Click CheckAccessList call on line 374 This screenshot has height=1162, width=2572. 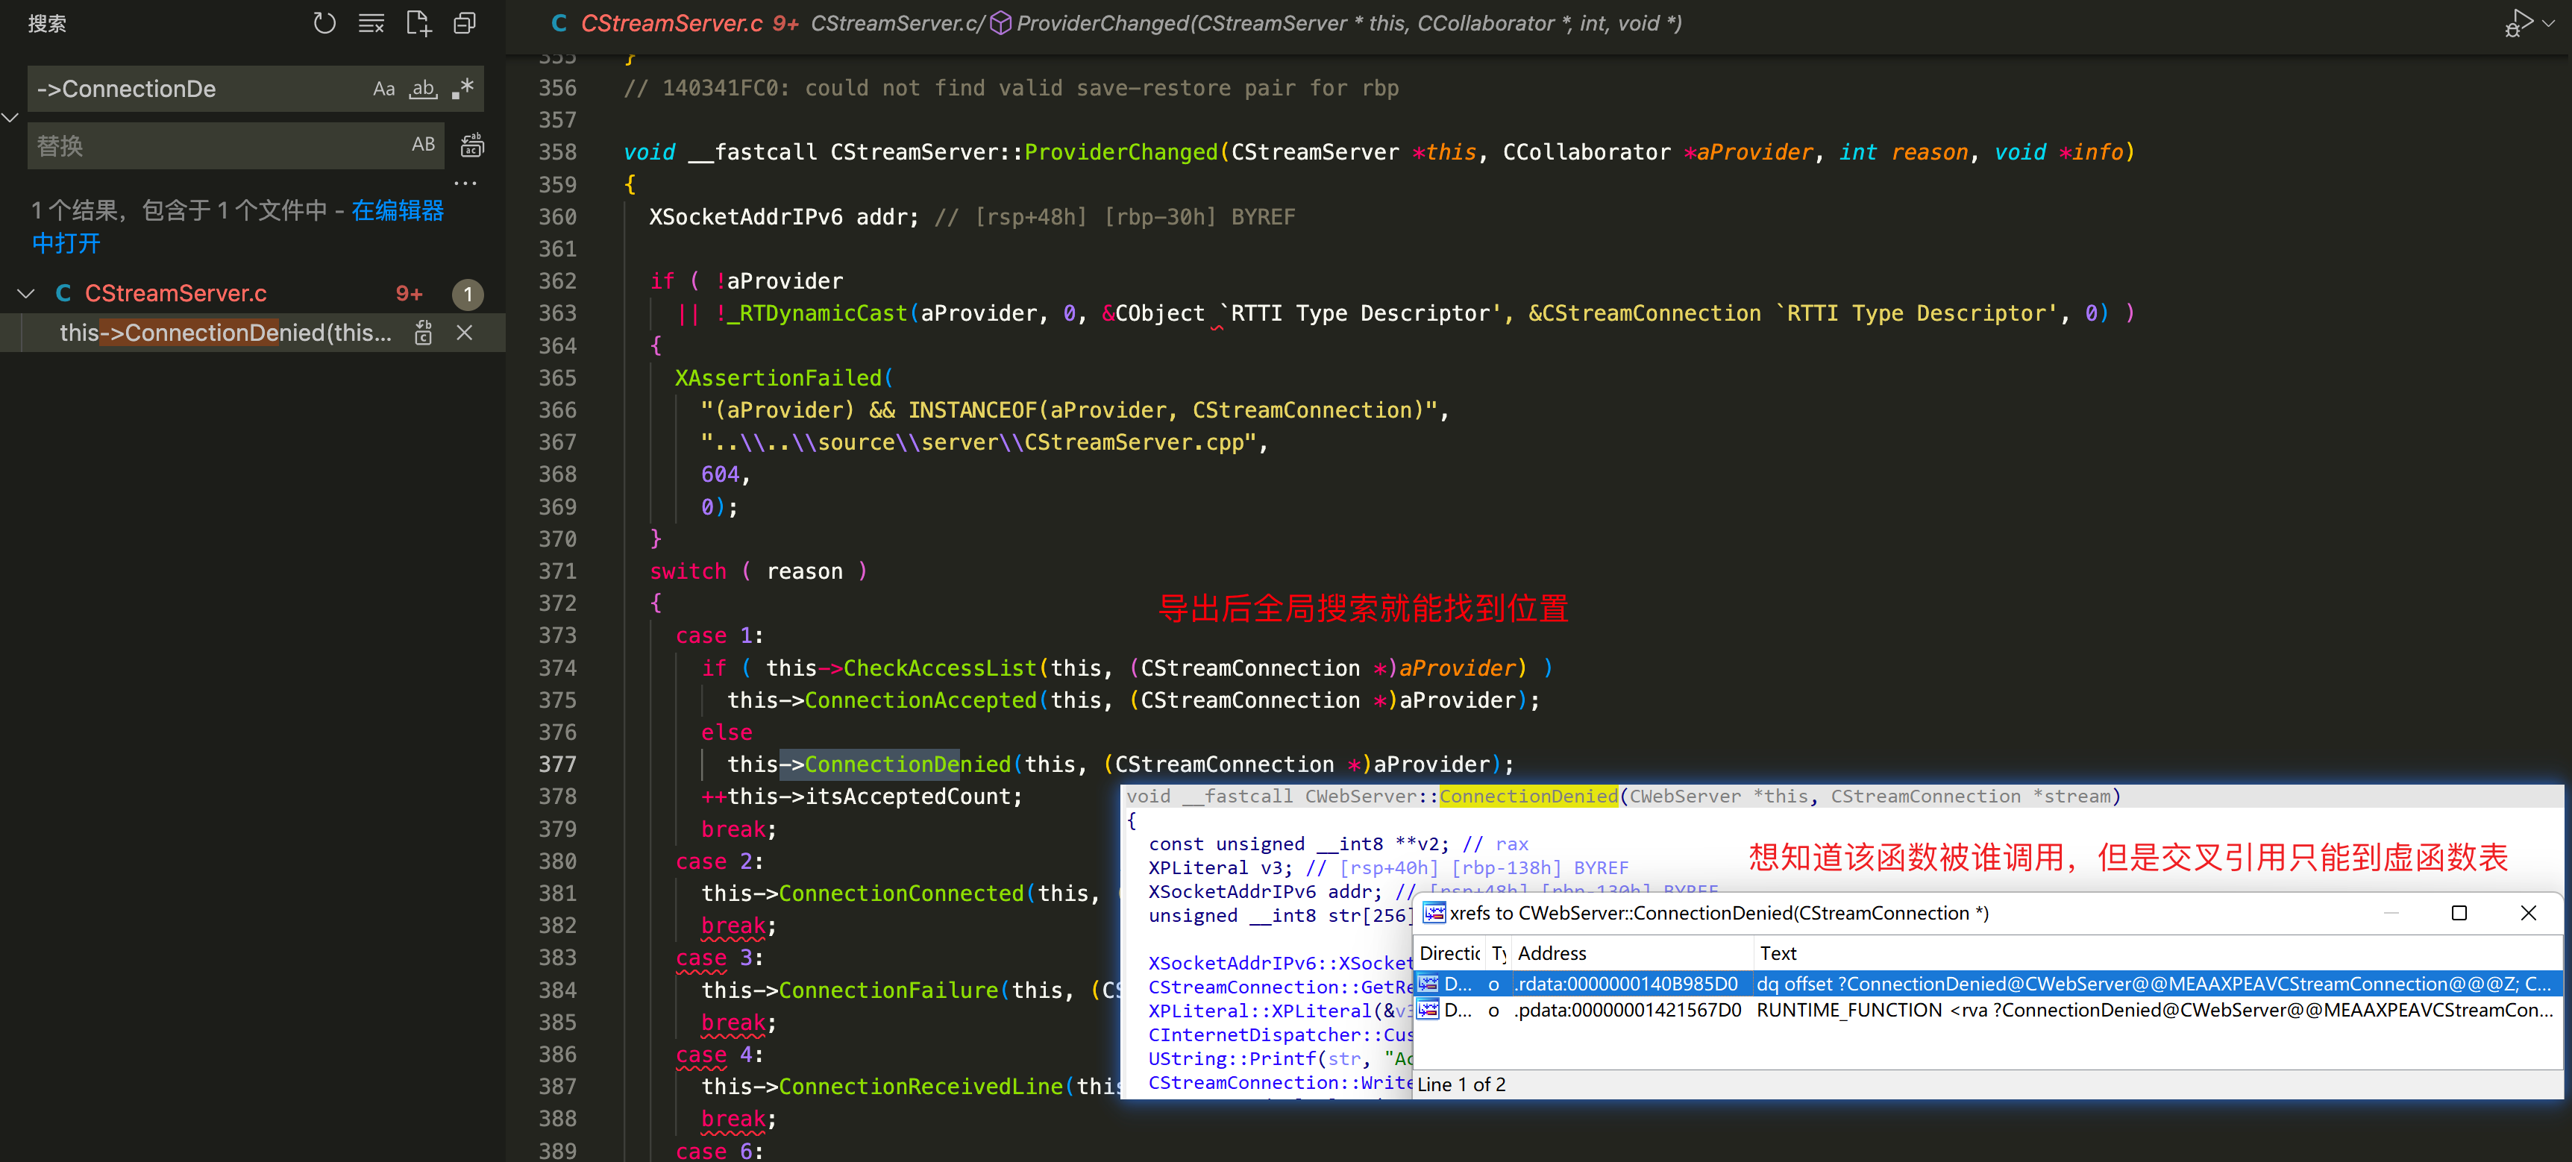[x=941, y=669]
